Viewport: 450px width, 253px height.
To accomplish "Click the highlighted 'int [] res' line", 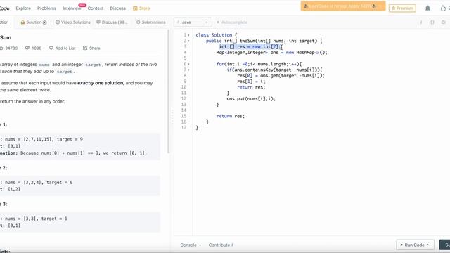I will pos(250,47).
